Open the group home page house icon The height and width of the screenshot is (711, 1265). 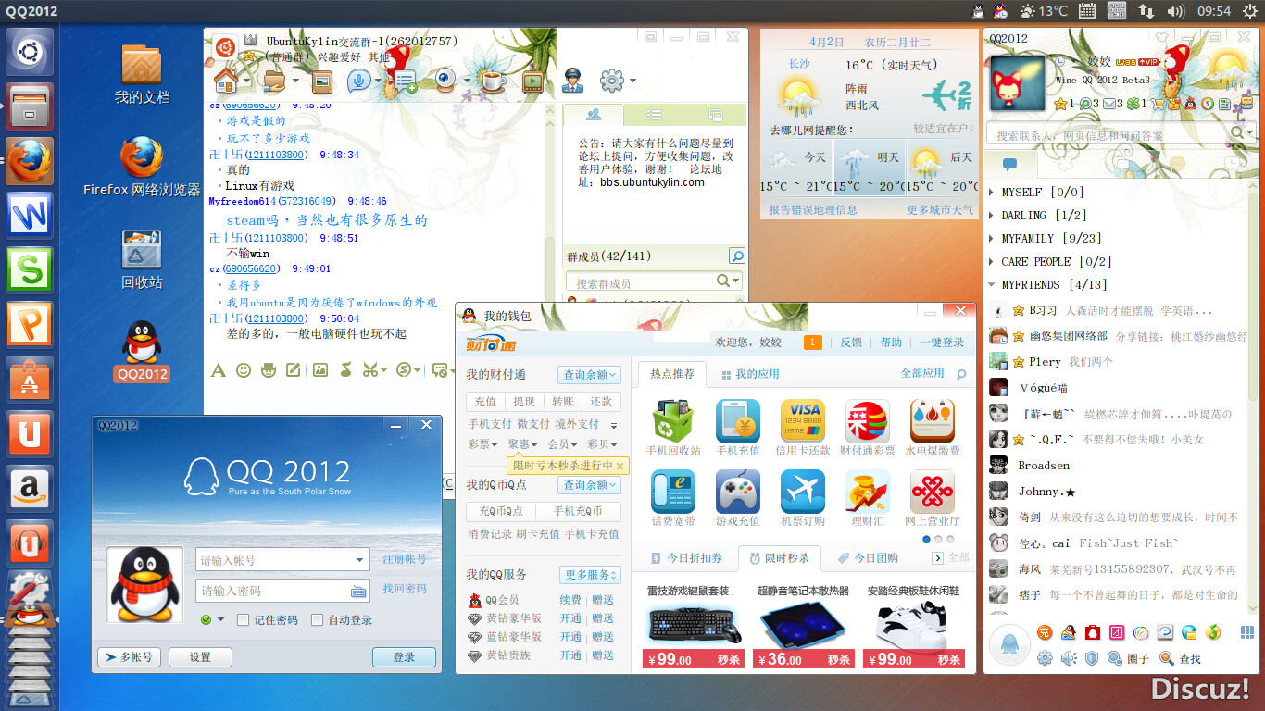(x=226, y=81)
